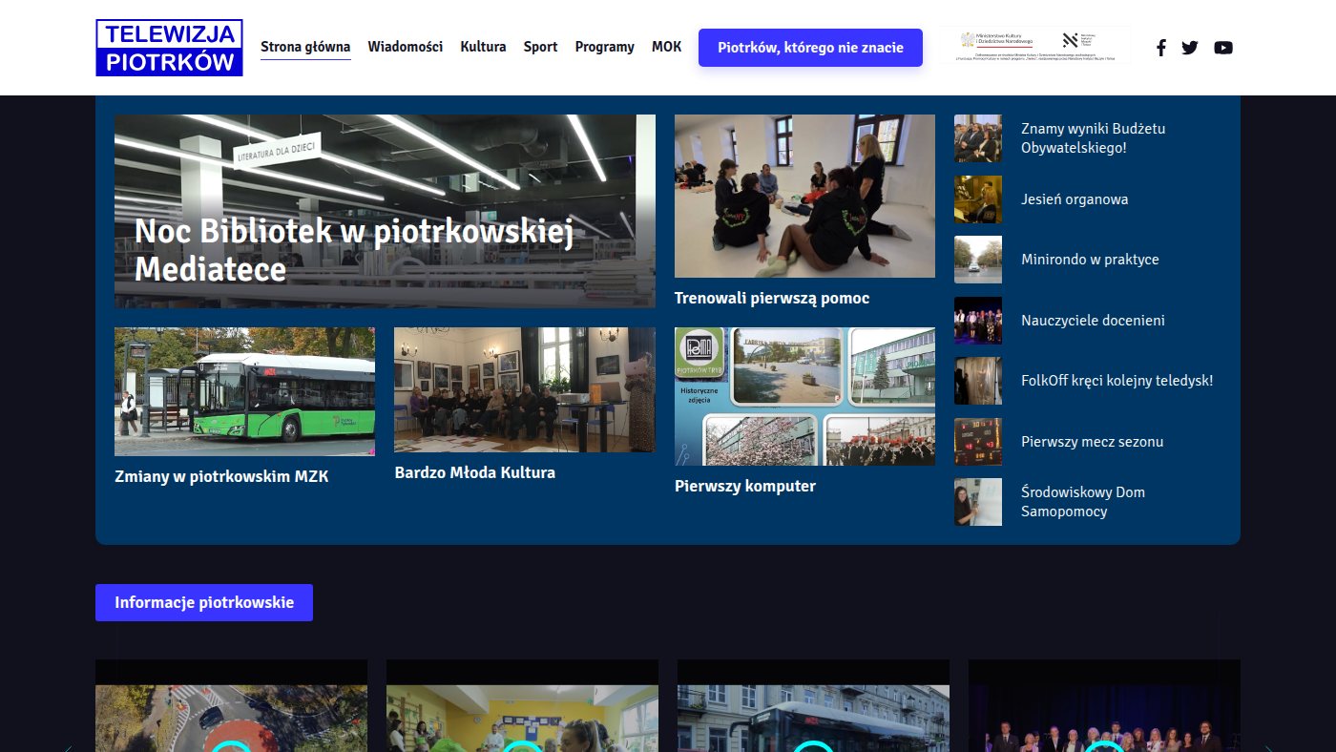
Task: Open the Twitter profile icon
Action: (1190, 48)
